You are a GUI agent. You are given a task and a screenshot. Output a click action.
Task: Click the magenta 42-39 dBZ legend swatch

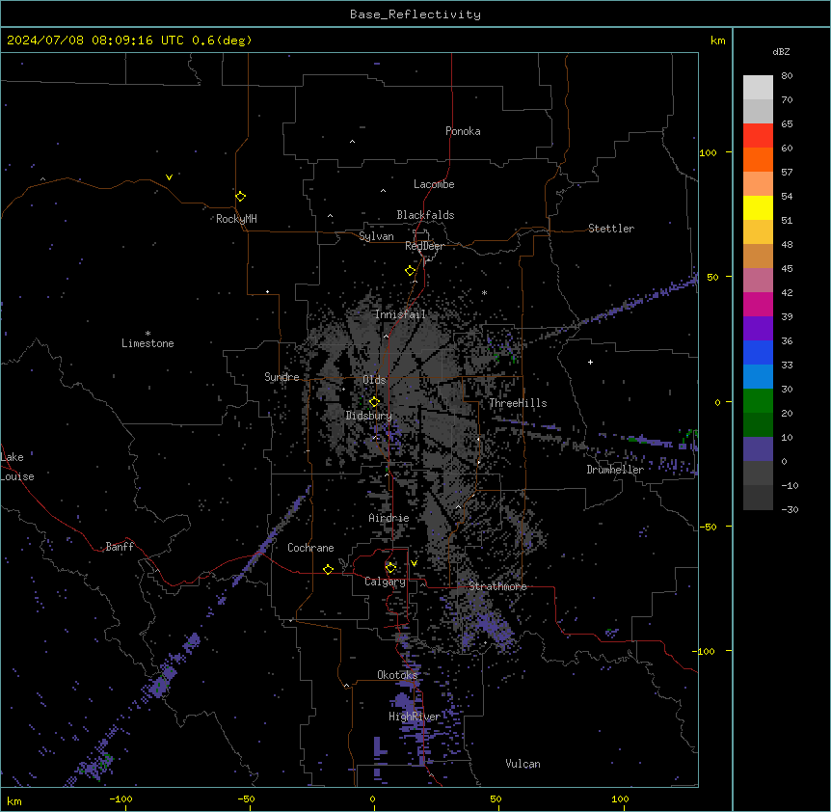[x=758, y=304]
